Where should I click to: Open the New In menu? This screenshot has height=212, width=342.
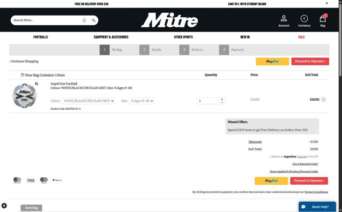click(245, 37)
